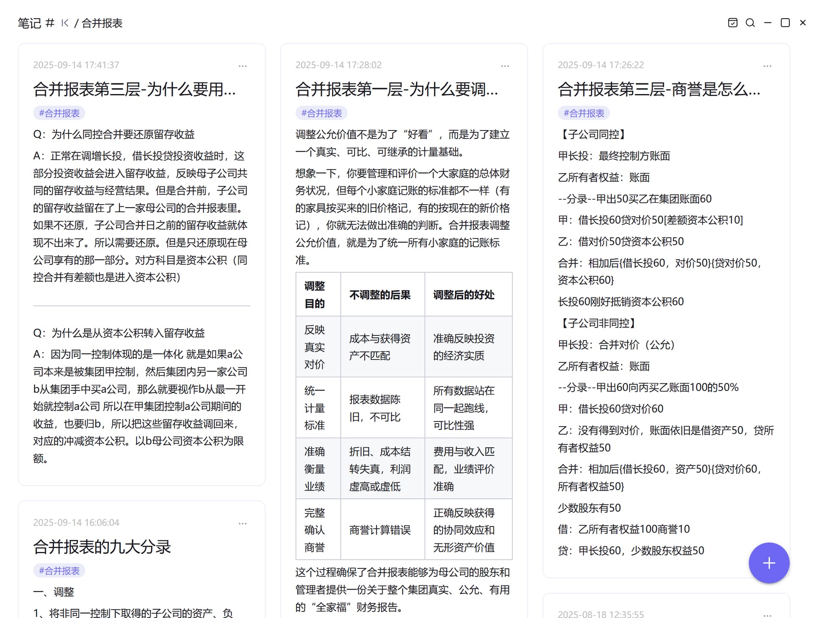Screen dimensions: 813x618
Task: Click 笔记 breadcrumb in header
Action: click(30, 23)
